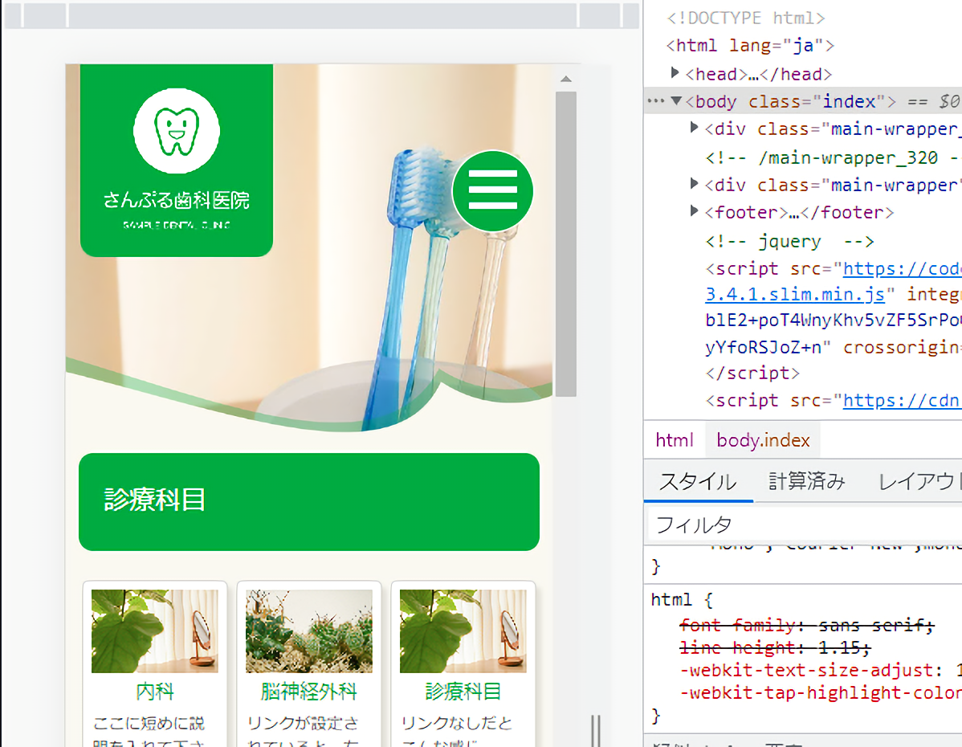The width and height of the screenshot is (962, 747).
Task: Select html in the breadcrumb bar
Action: pos(674,440)
